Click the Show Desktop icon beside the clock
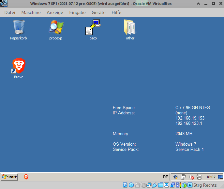The image size is (224, 189). point(220,177)
